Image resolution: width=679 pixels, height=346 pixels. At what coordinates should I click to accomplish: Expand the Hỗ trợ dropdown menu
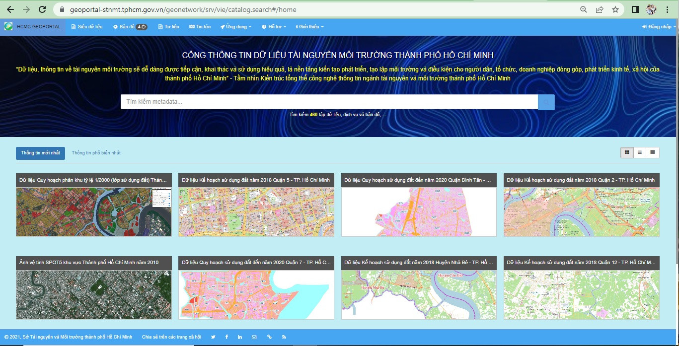pyautogui.click(x=274, y=27)
